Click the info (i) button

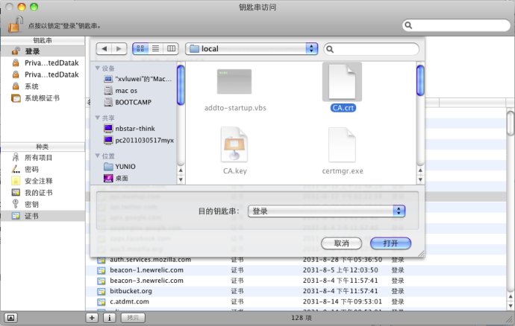pos(110,318)
